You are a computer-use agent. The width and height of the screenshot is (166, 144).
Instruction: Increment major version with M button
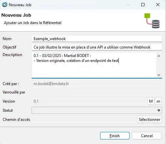[151, 101]
